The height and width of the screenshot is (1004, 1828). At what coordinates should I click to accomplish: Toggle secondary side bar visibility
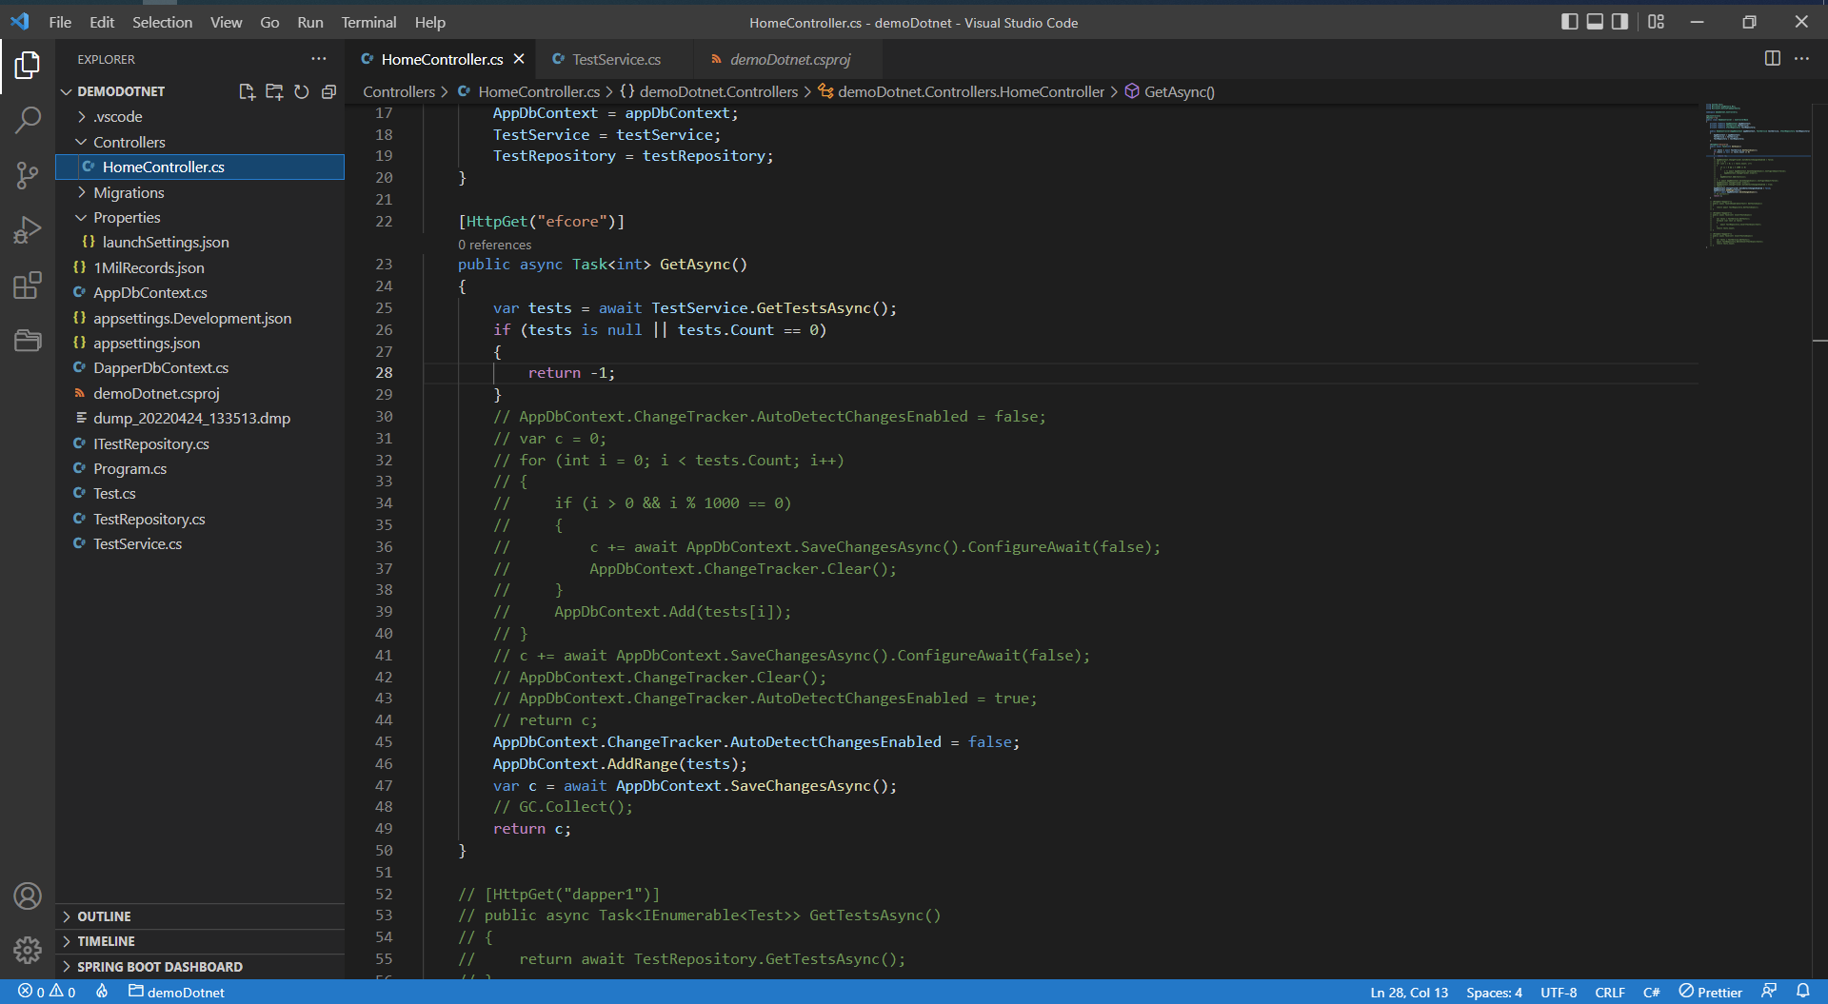1619,22
